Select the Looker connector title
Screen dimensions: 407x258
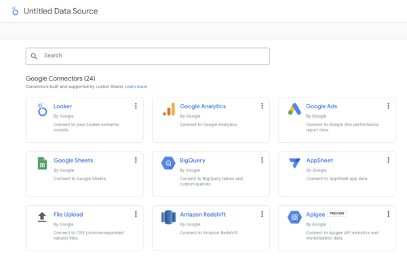tap(62, 106)
